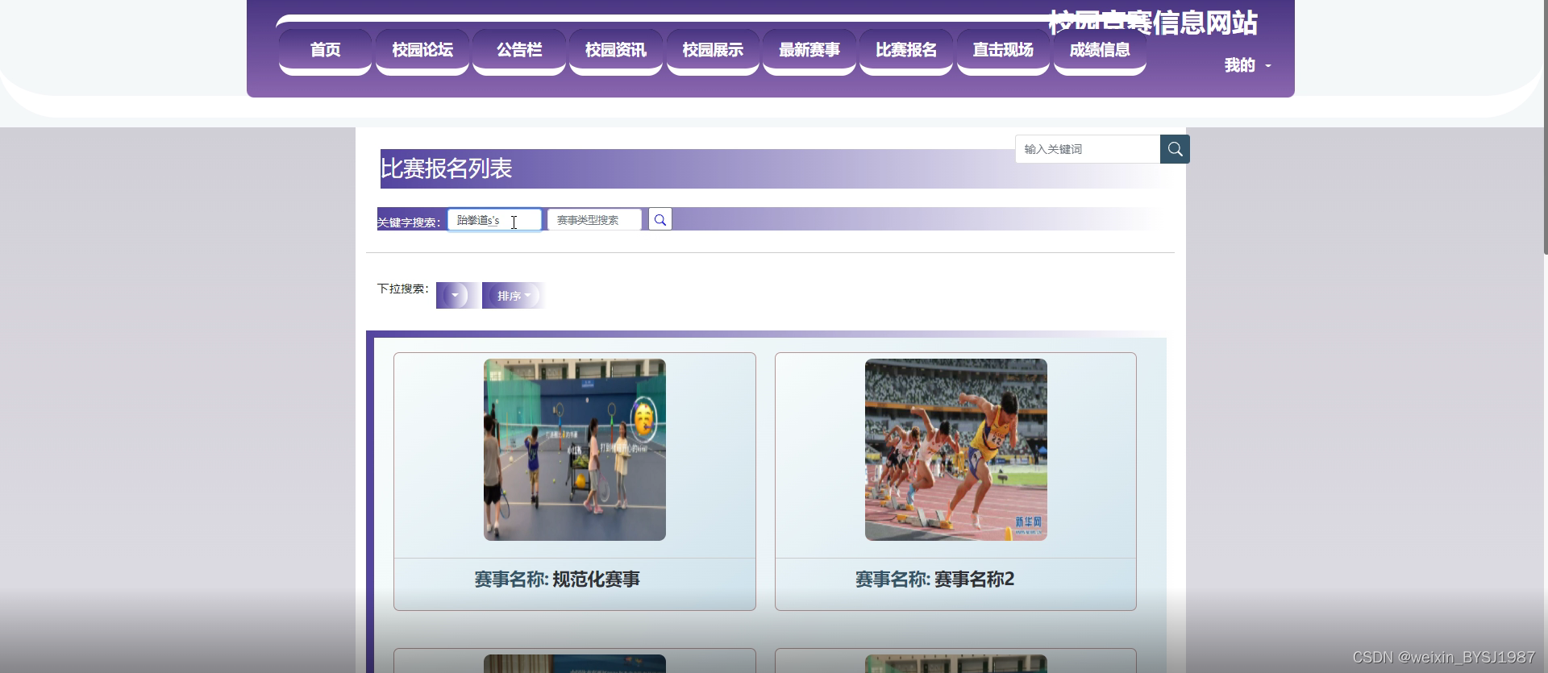Open the 成绩信息 menu item

click(1100, 51)
